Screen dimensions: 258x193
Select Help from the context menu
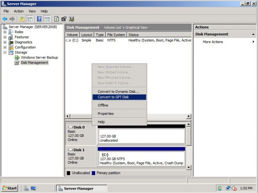tap(119, 122)
